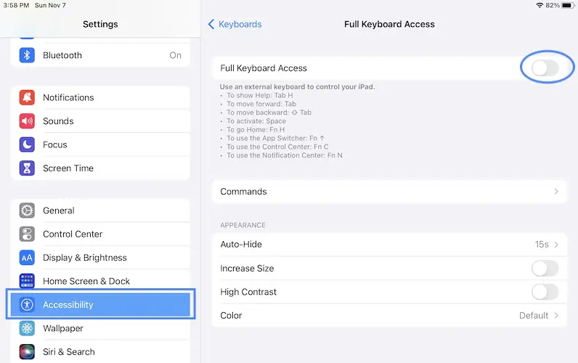Go back to Keyboards
The width and height of the screenshot is (578, 363).
click(x=235, y=24)
